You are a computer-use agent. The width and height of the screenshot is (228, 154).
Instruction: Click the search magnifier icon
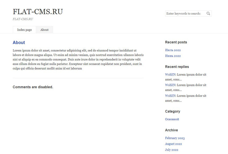tap(208, 13)
